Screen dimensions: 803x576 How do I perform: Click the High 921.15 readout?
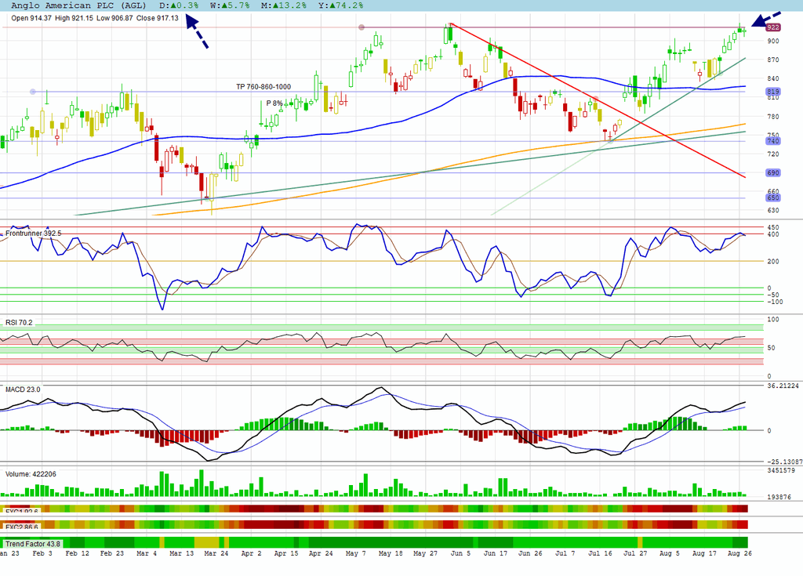pos(74,18)
